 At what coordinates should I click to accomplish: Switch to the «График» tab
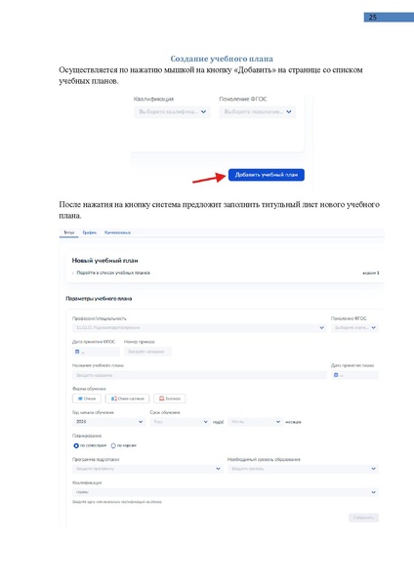coord(89,232)
